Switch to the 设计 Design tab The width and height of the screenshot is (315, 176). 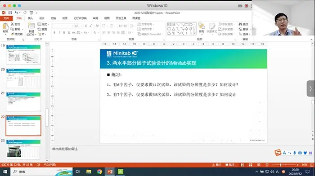pyautogui.click(x=42, y=18)
